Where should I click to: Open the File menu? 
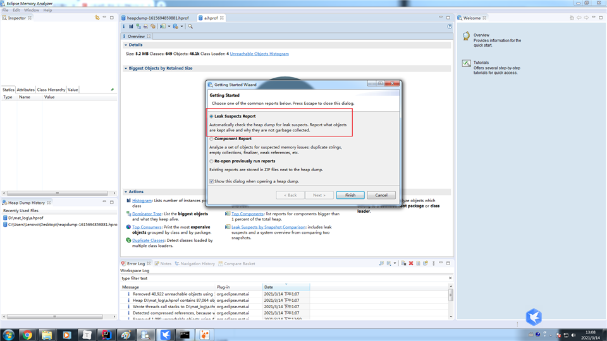[x=6, y=10]
